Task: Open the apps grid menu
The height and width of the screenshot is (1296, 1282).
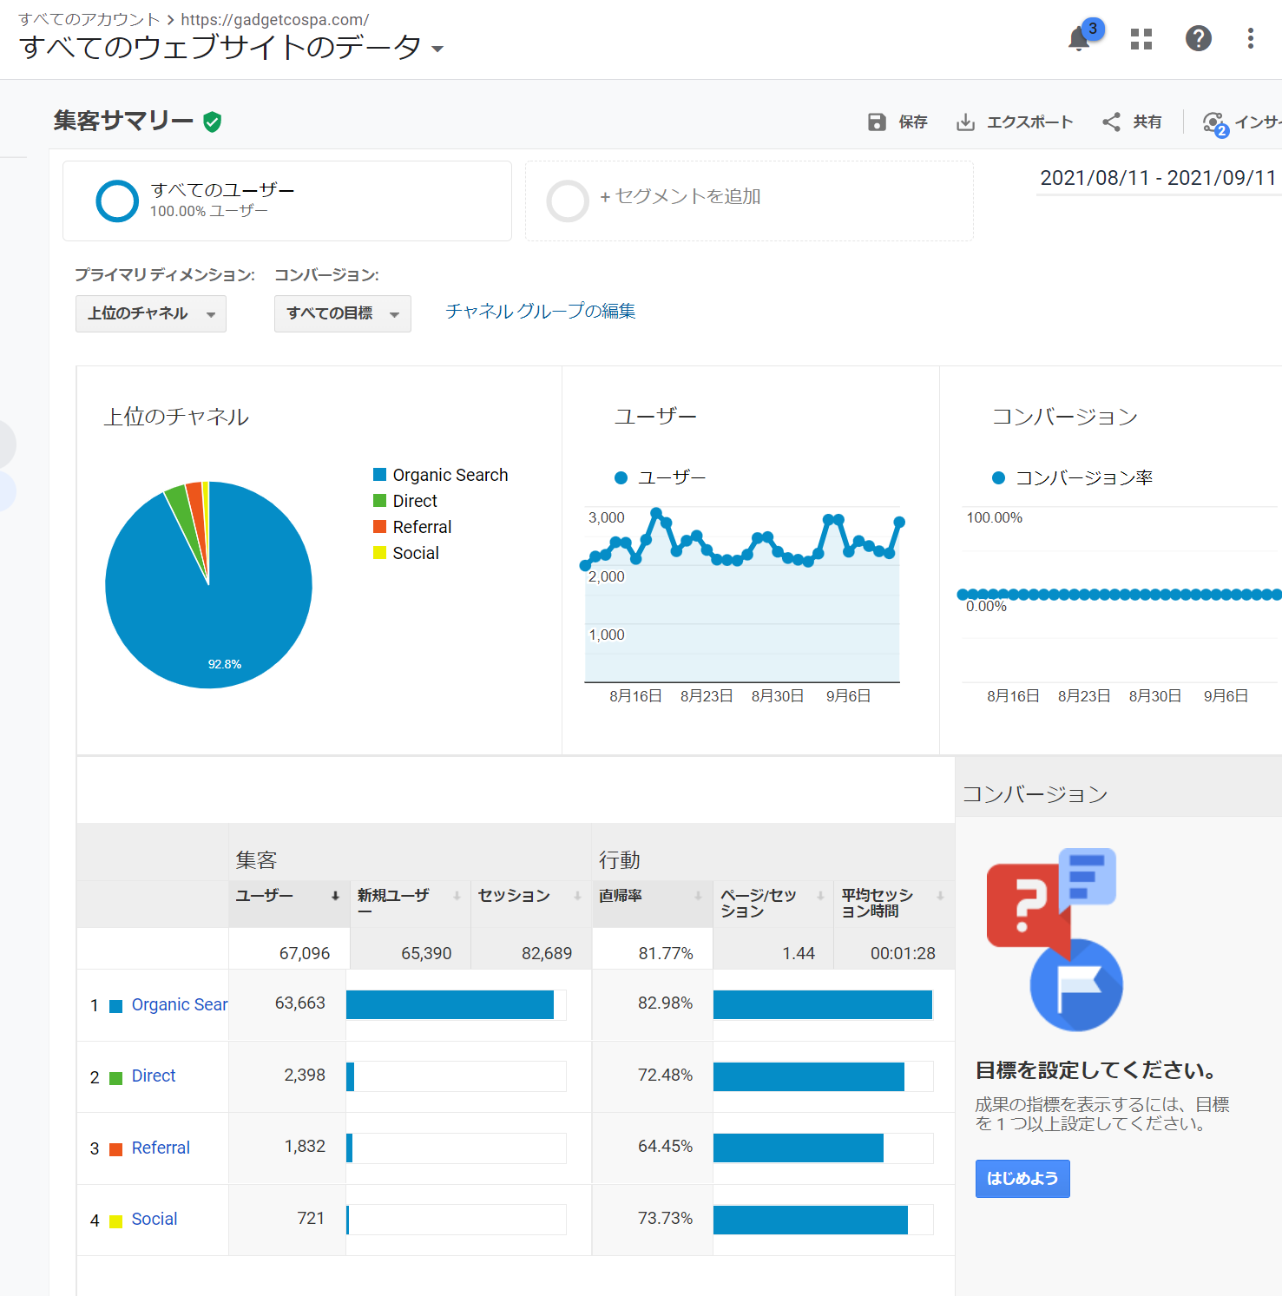Action: 1141,39
